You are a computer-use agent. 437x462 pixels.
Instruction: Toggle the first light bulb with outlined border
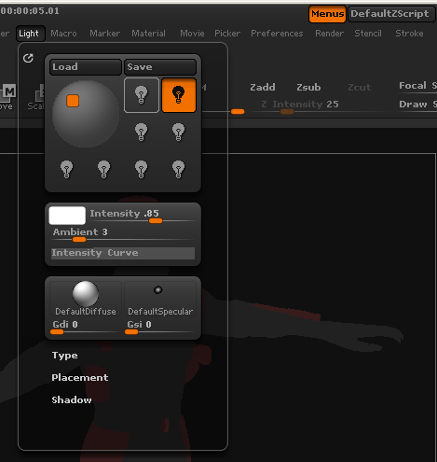coord(142,95)
